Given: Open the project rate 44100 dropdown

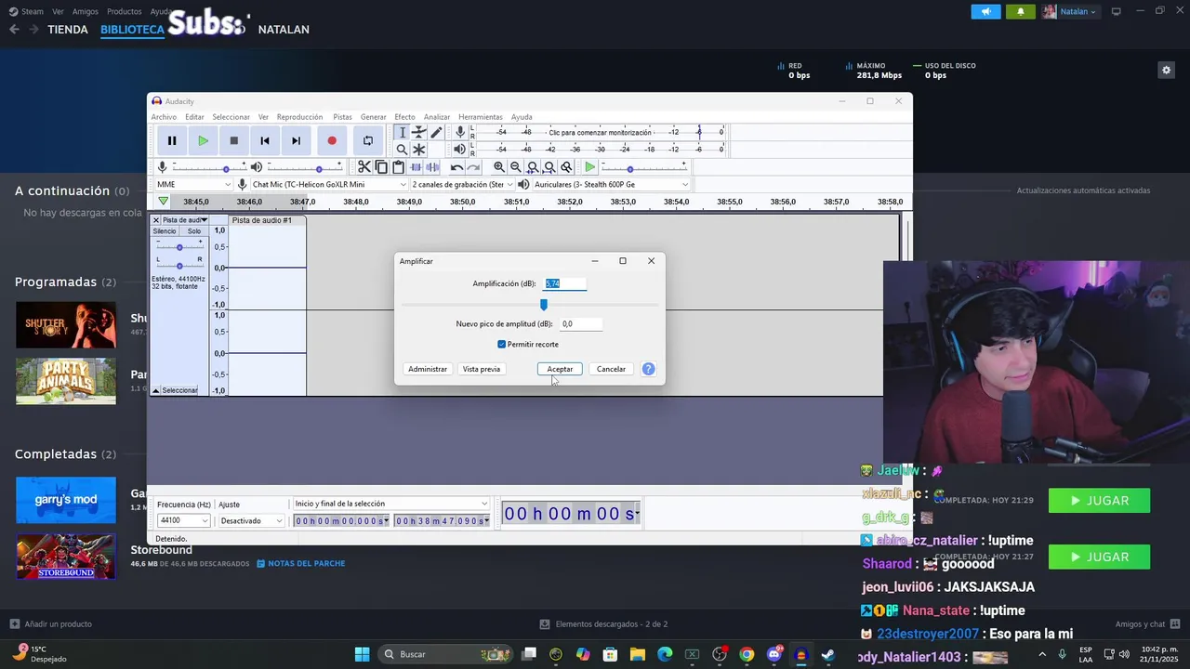Looking at the screenshot, I should click(183, 520).
